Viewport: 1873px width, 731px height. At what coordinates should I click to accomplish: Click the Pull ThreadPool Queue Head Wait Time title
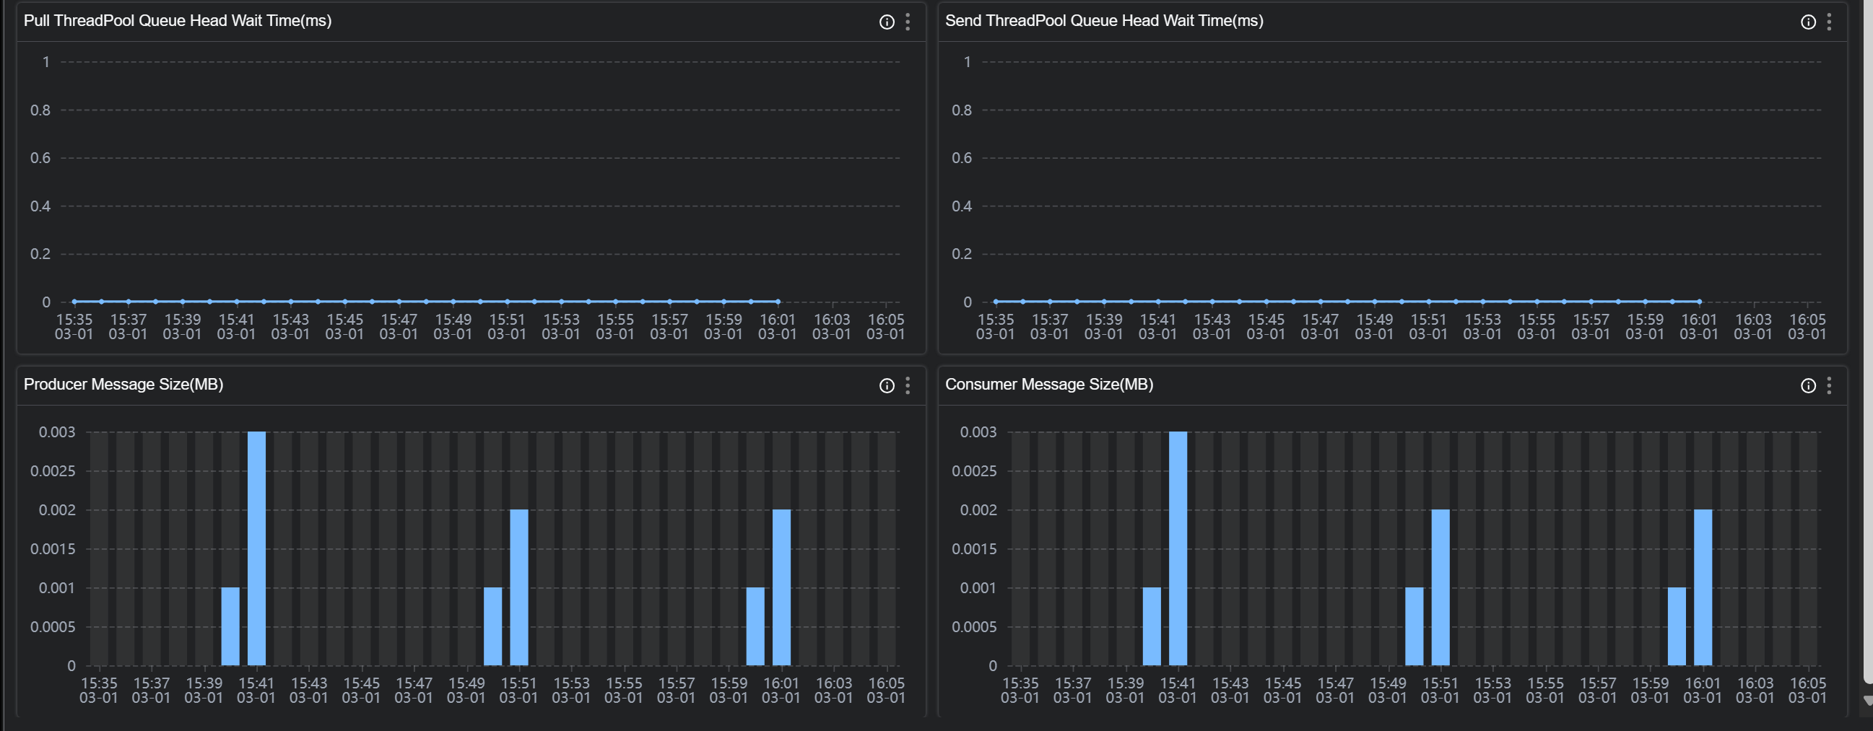(178, 20)
